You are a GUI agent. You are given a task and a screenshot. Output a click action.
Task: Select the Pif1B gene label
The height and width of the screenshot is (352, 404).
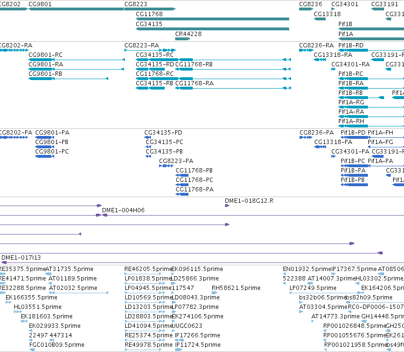pyautogui.click(x=345, y=24)
